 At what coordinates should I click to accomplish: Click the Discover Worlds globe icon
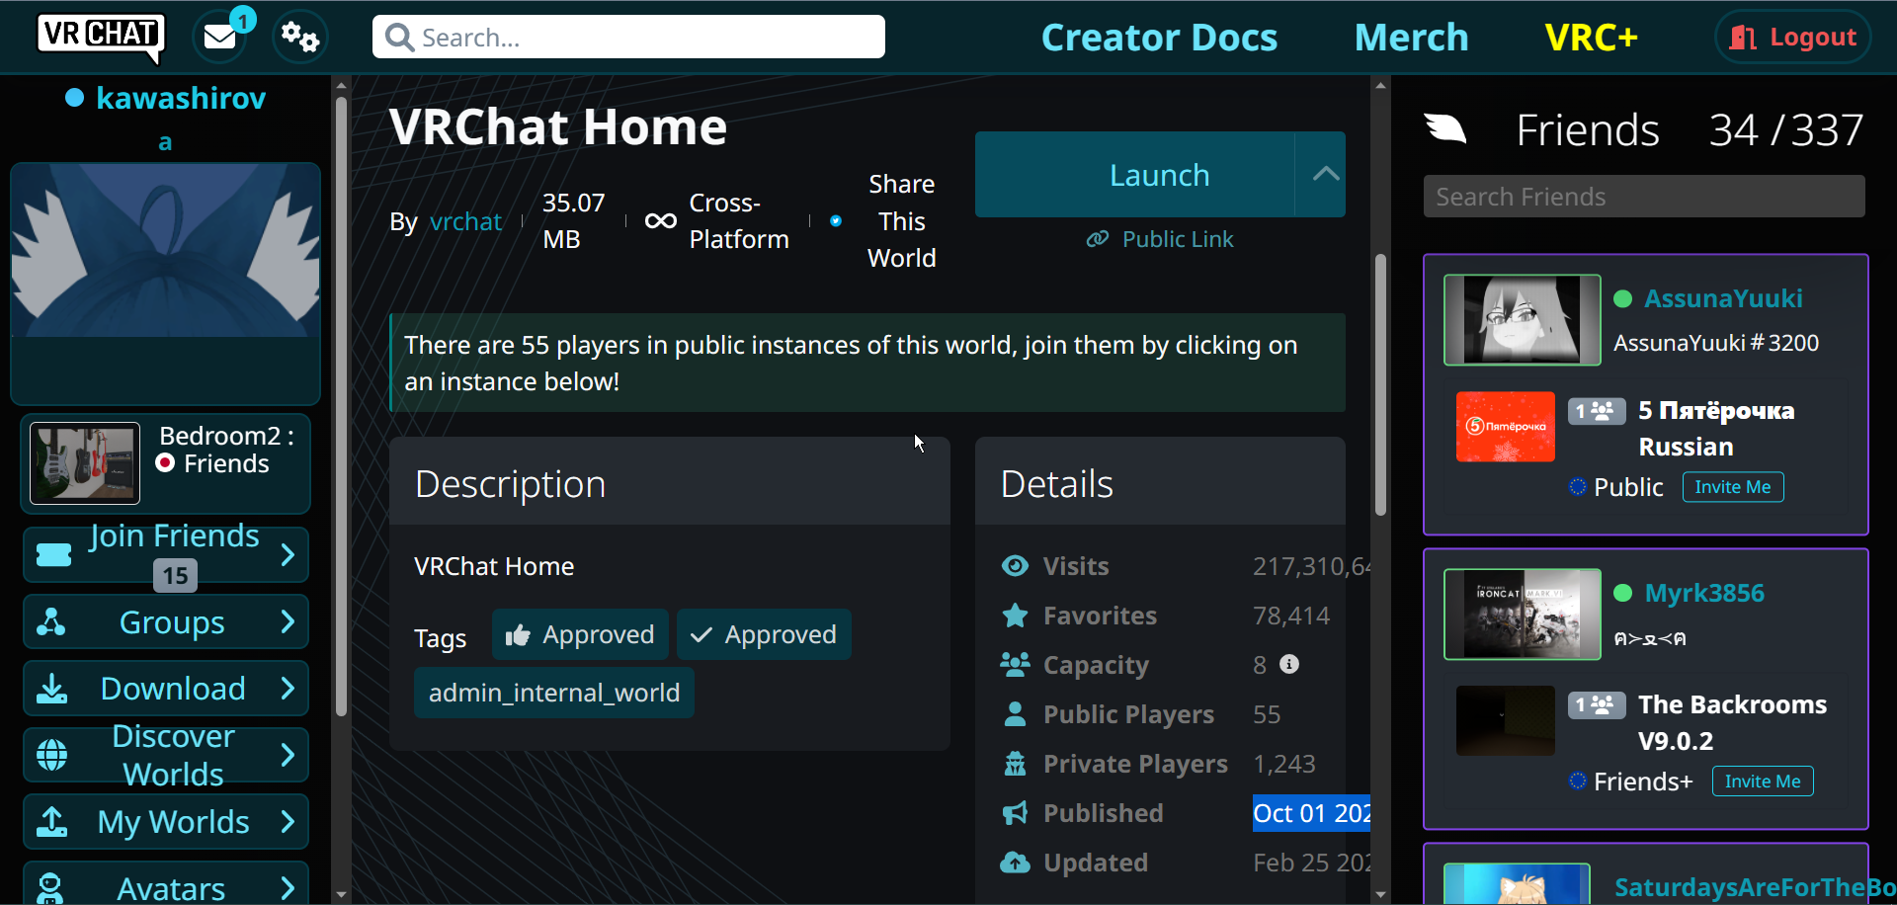tap(51, 755)
